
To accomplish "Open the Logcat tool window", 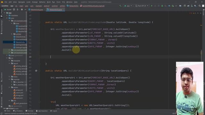I will [x=53, y=111].
